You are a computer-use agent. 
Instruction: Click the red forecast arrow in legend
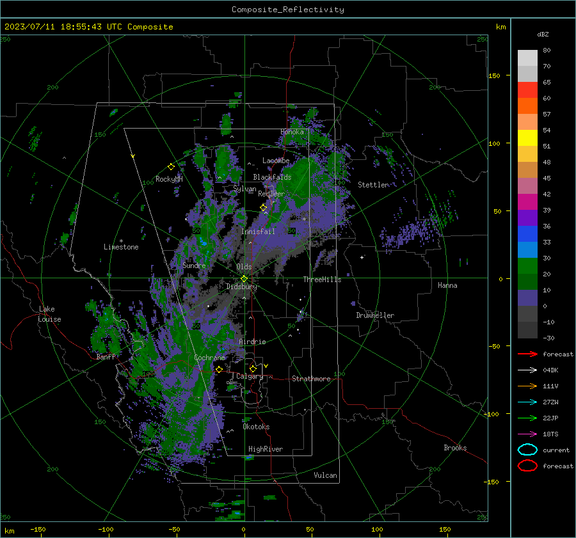coord(527,354)
